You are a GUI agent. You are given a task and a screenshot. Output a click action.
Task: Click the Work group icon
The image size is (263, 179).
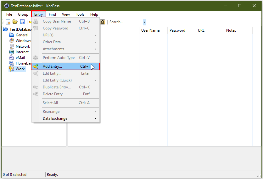point(12,69)
